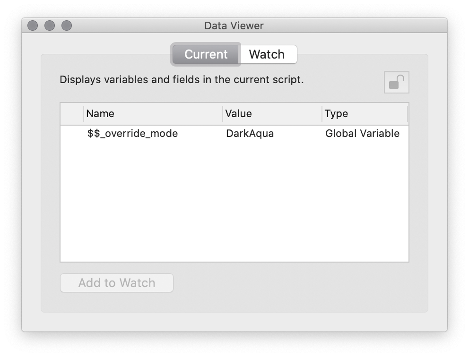This screenshot has height=357, width=469.
Task: Sort by the Type column header
Action: click(336, 113)
